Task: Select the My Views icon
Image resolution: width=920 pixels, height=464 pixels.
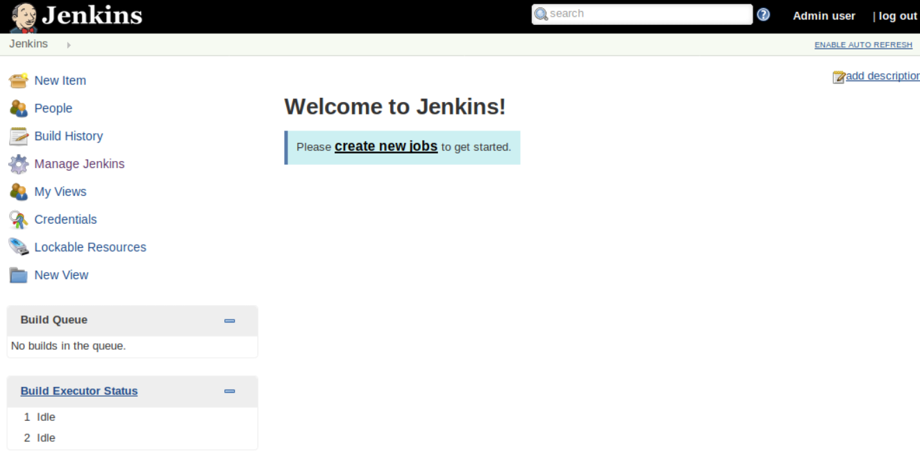Action: coord(19,192)
